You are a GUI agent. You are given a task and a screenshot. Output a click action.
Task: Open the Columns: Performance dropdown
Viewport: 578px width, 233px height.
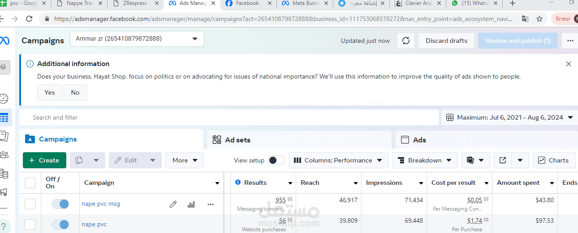[x=338, y=160]
